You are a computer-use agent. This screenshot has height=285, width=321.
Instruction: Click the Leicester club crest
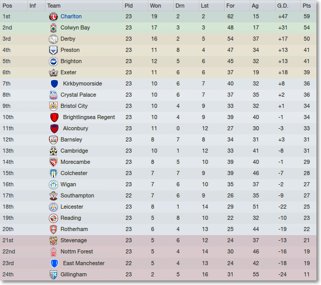53,207
